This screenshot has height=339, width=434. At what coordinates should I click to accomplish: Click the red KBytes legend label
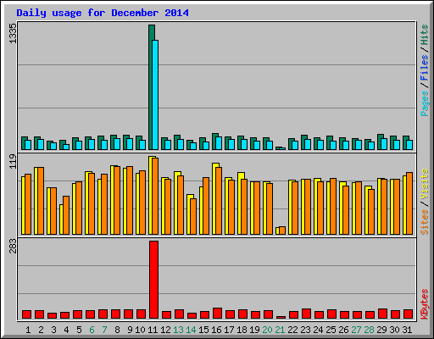424,304
